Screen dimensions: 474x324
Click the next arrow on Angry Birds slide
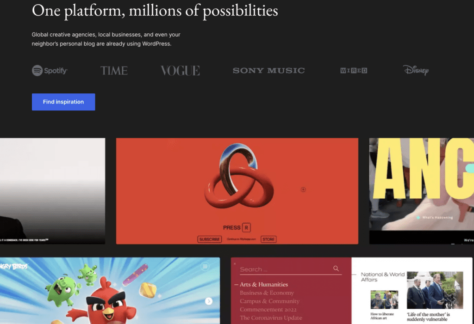click(x=209, y=301)
